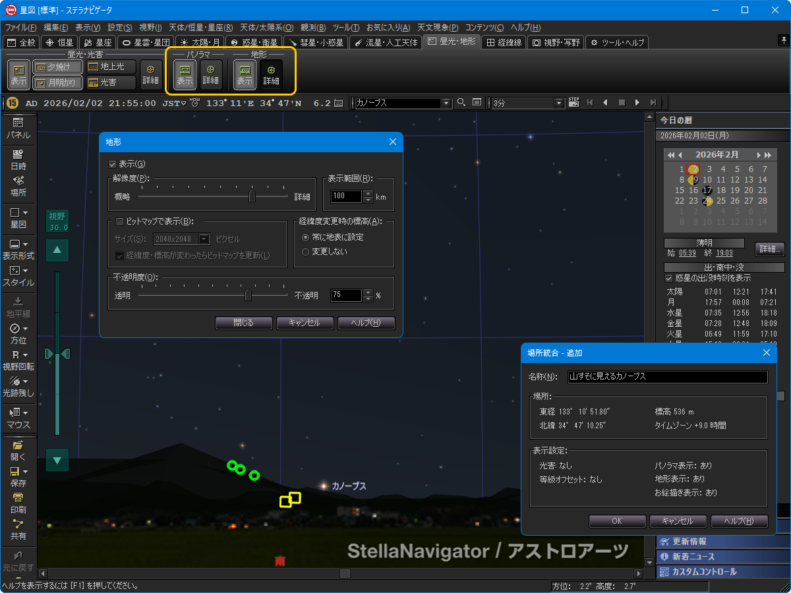The image size is (791, 593).
Task: Click 閉じる in the 地形 dialog
Action: pyautogui.click(x=243, y=323)
